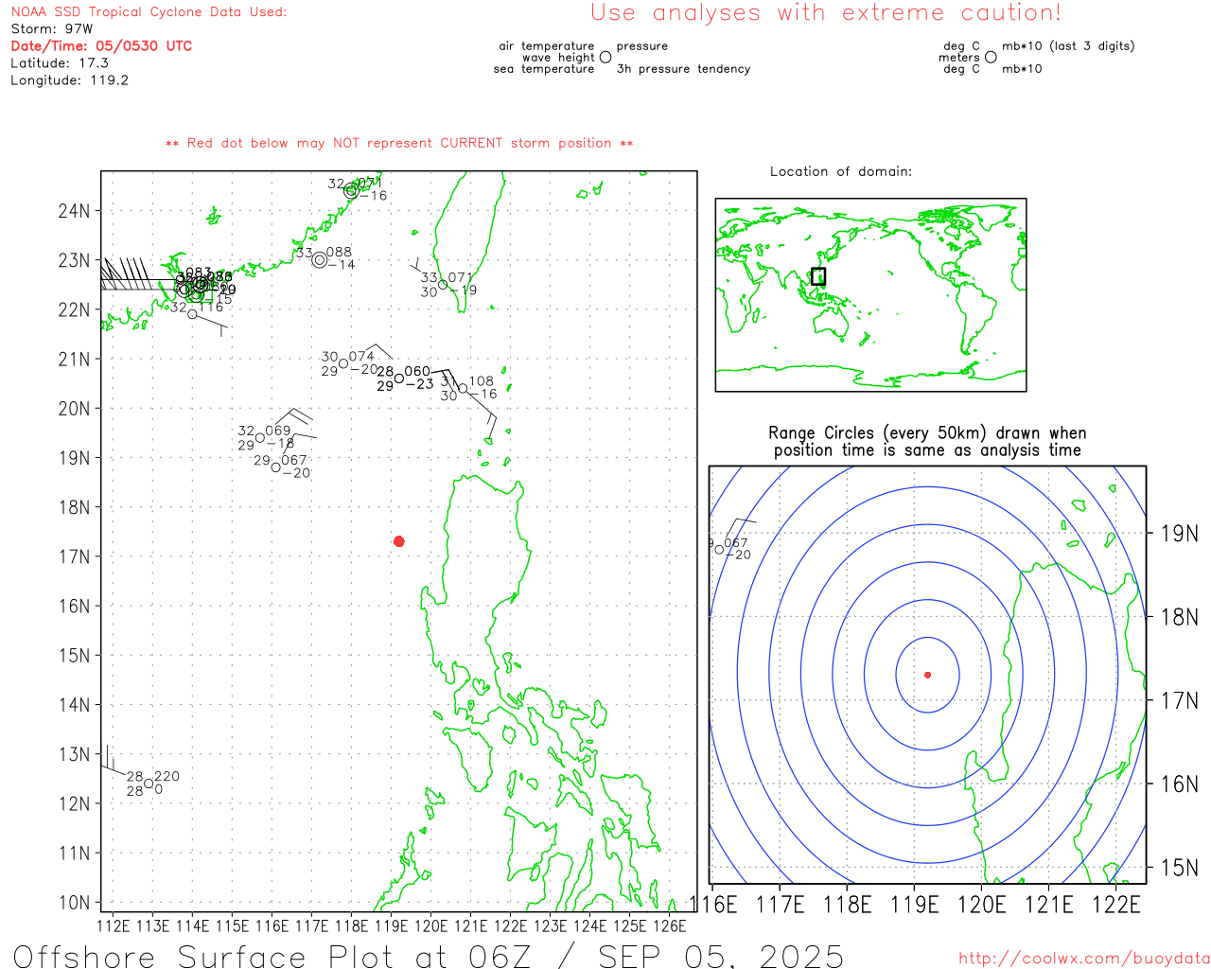Click the '124E' longitude axis label
1211x969 pixels.
click(590, 925)
